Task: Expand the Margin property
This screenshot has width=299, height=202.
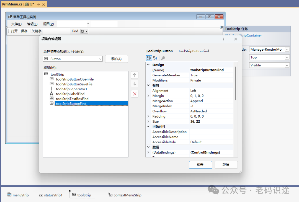Action: (148, 96)
